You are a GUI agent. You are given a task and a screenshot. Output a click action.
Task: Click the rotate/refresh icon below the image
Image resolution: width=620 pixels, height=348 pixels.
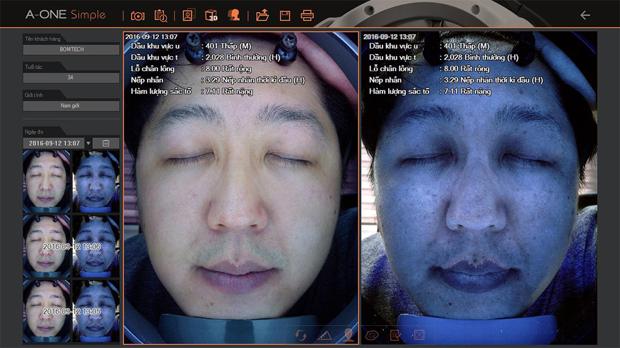coord(301,336)
